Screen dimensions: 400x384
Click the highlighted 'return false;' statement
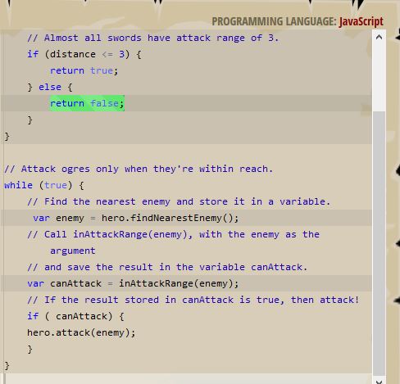point(87,103)
